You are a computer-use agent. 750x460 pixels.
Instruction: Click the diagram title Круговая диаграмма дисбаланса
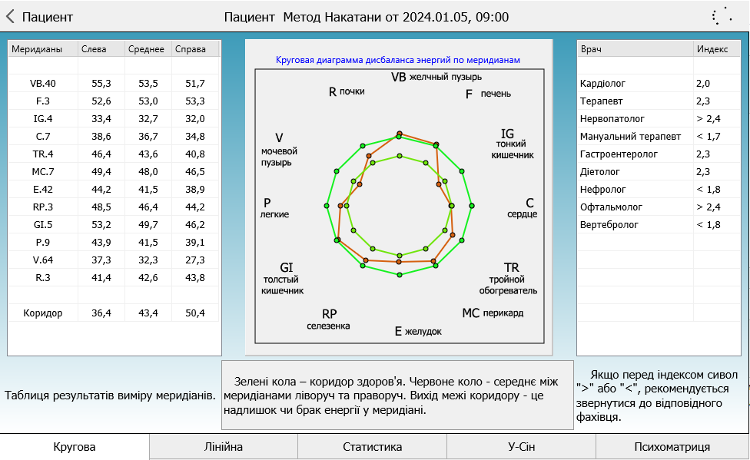click(x=398, y=60)
